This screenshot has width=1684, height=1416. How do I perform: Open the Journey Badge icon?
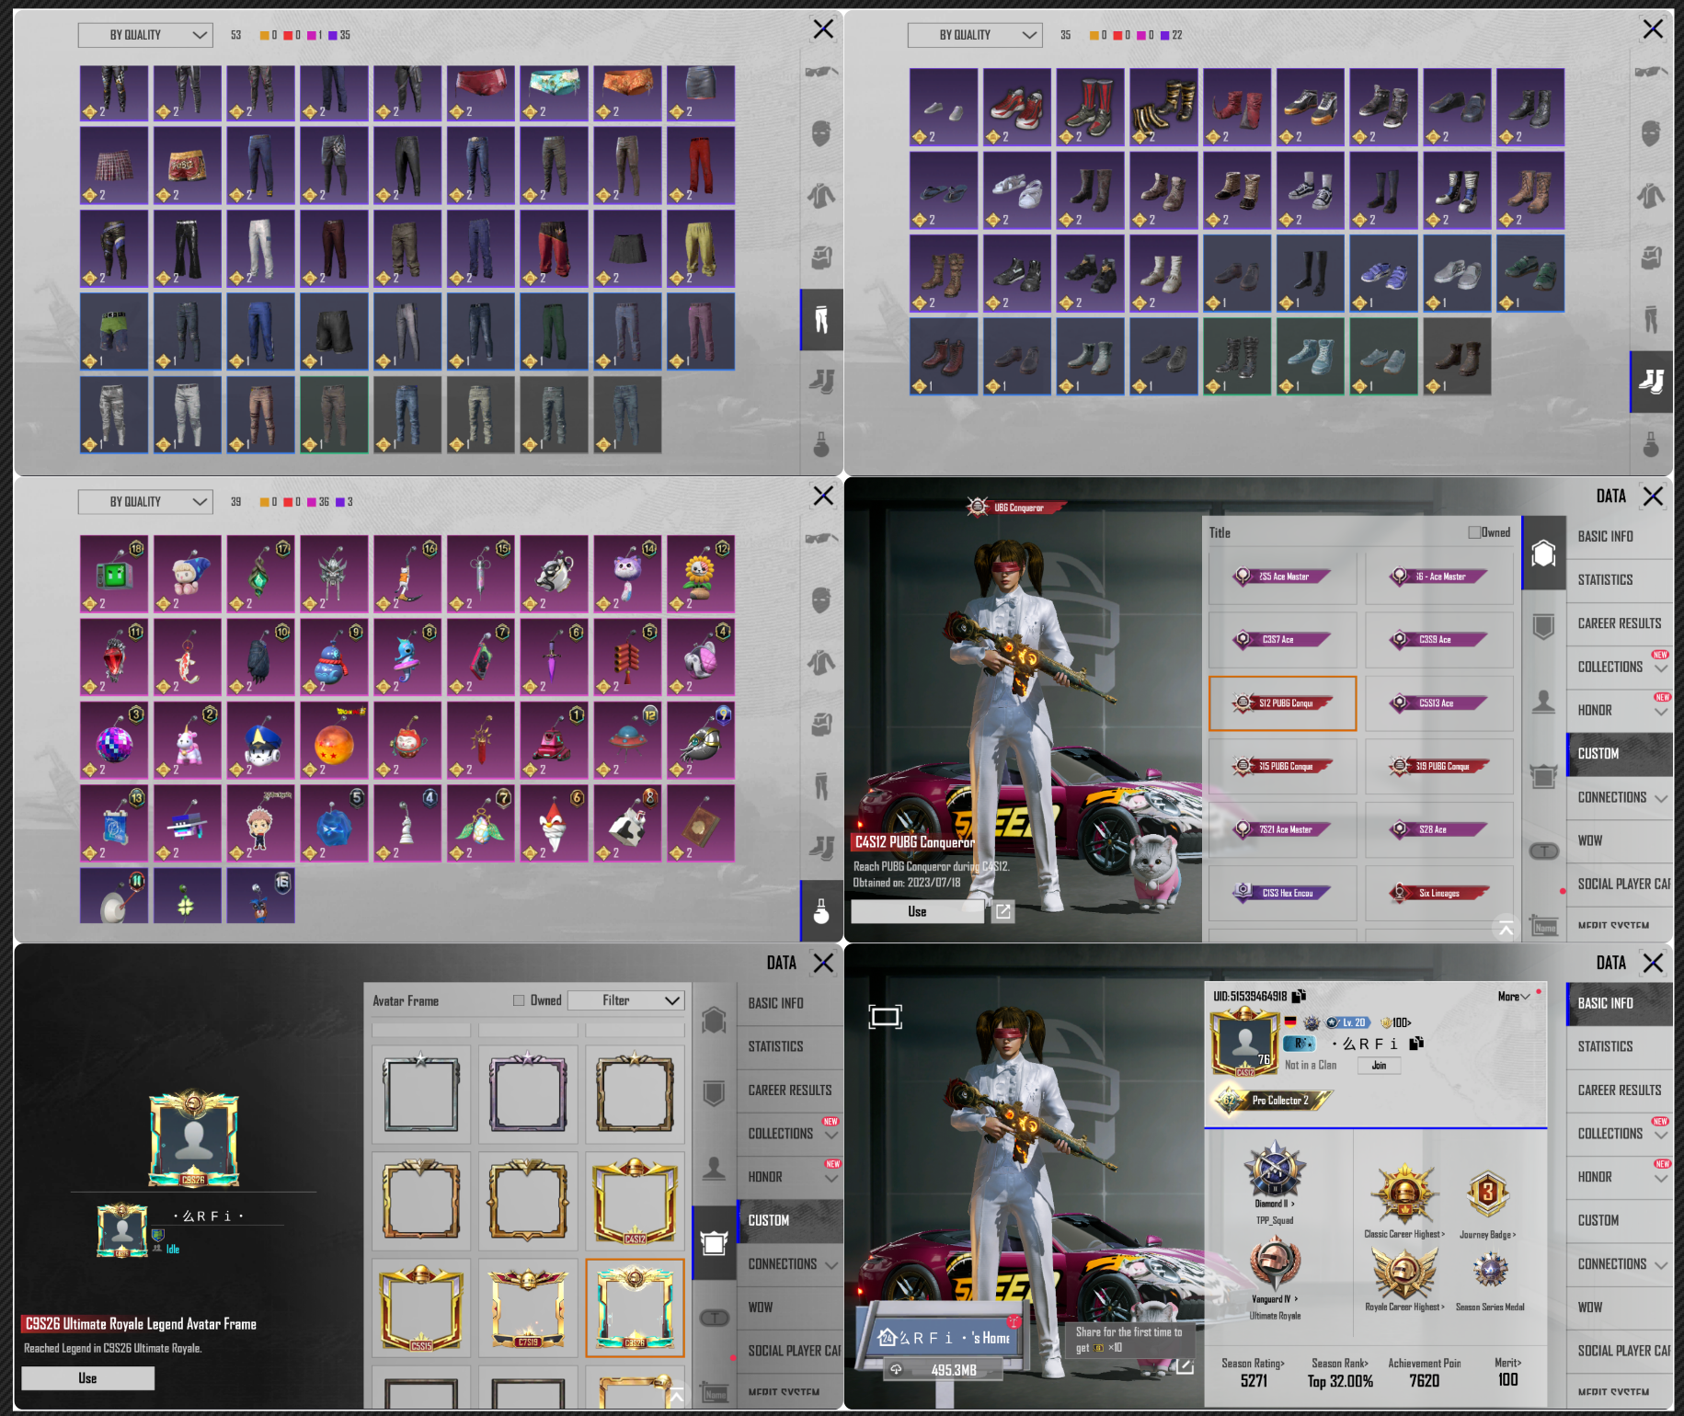click(1487, 1195)
